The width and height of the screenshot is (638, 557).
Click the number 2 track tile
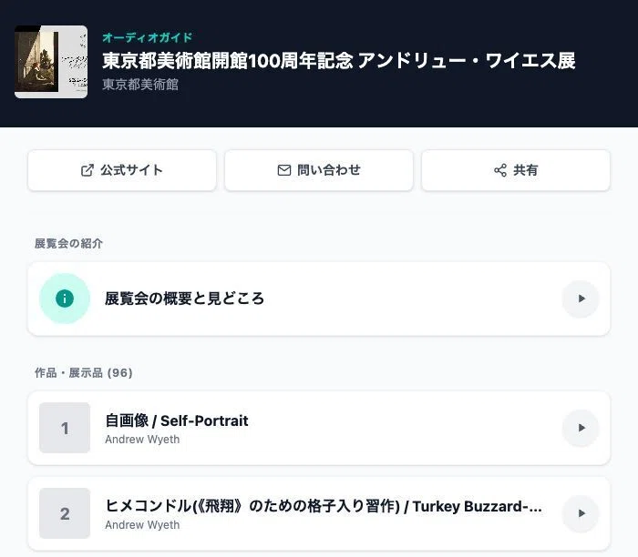[x=65, y=513]
